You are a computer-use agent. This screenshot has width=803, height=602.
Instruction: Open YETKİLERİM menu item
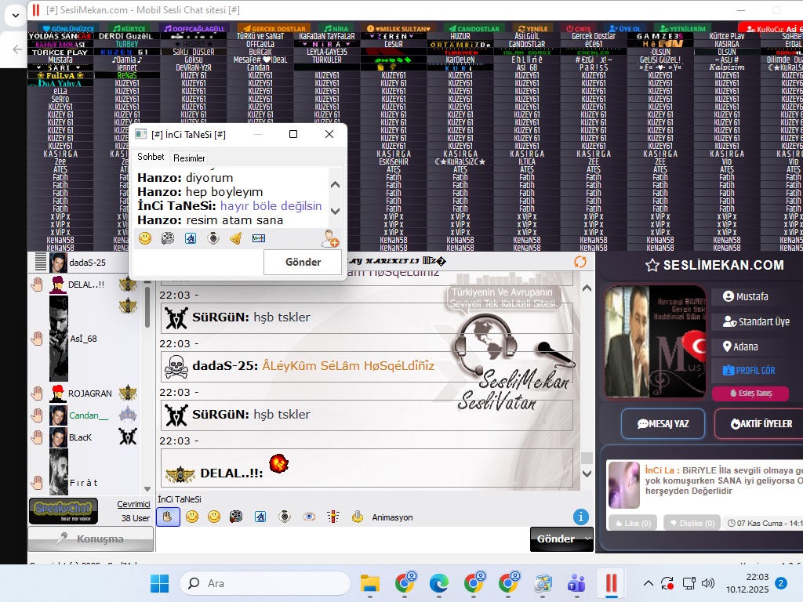tap(683, 29)
